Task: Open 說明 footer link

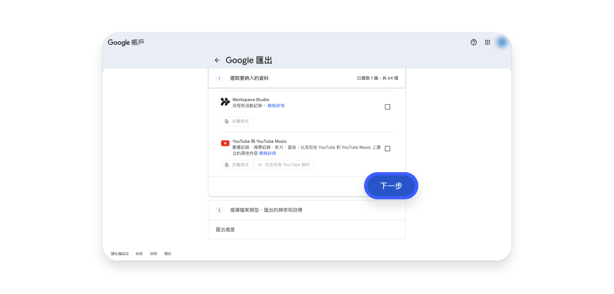Action: tap(153, 254)
